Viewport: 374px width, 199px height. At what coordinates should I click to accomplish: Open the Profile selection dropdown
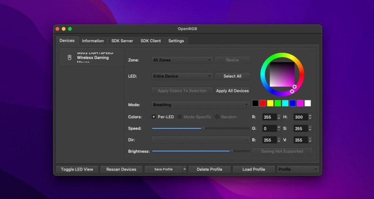298,169
